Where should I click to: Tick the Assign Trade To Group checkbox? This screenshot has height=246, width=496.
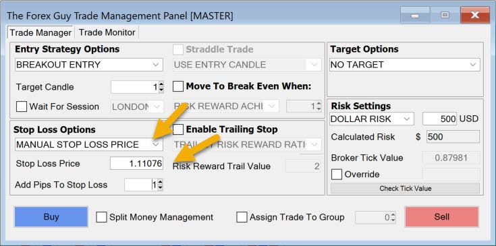click(242, 217)
